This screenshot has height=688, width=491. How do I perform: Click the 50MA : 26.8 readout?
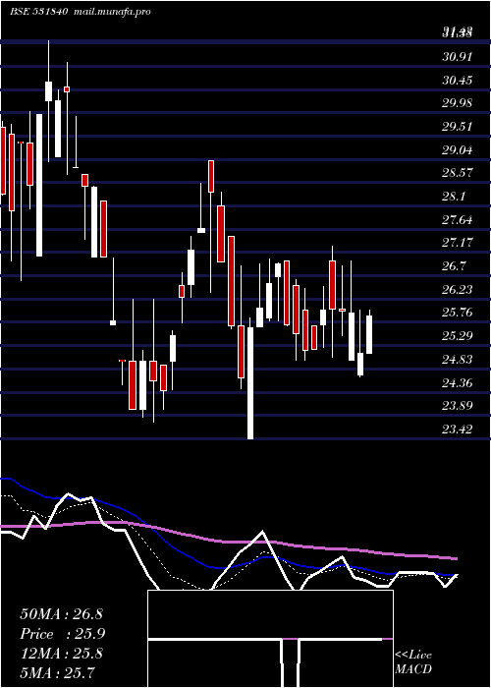[61, 614]
